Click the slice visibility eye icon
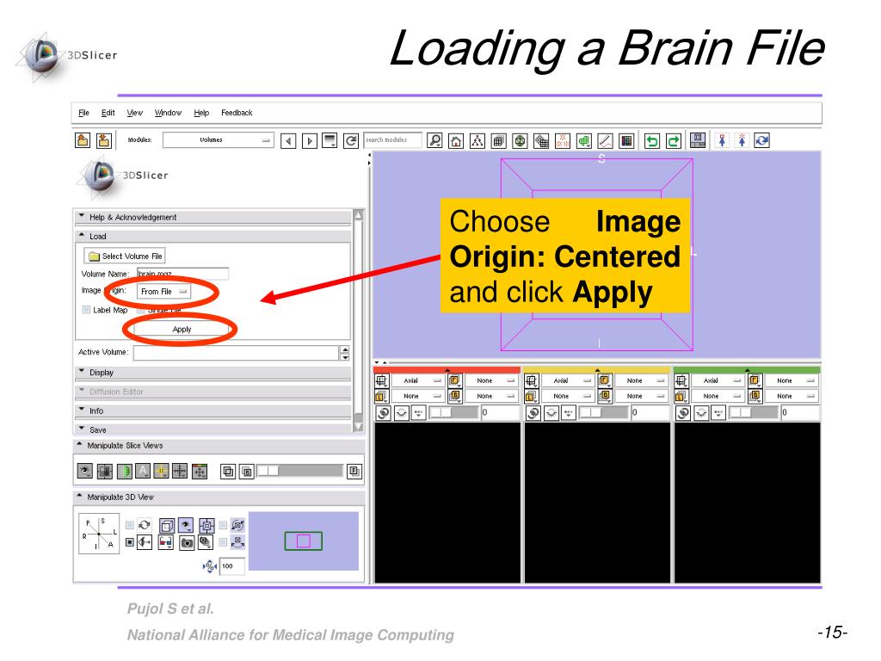Viewport: 881px width, 661px height. (x=85, y=471)
